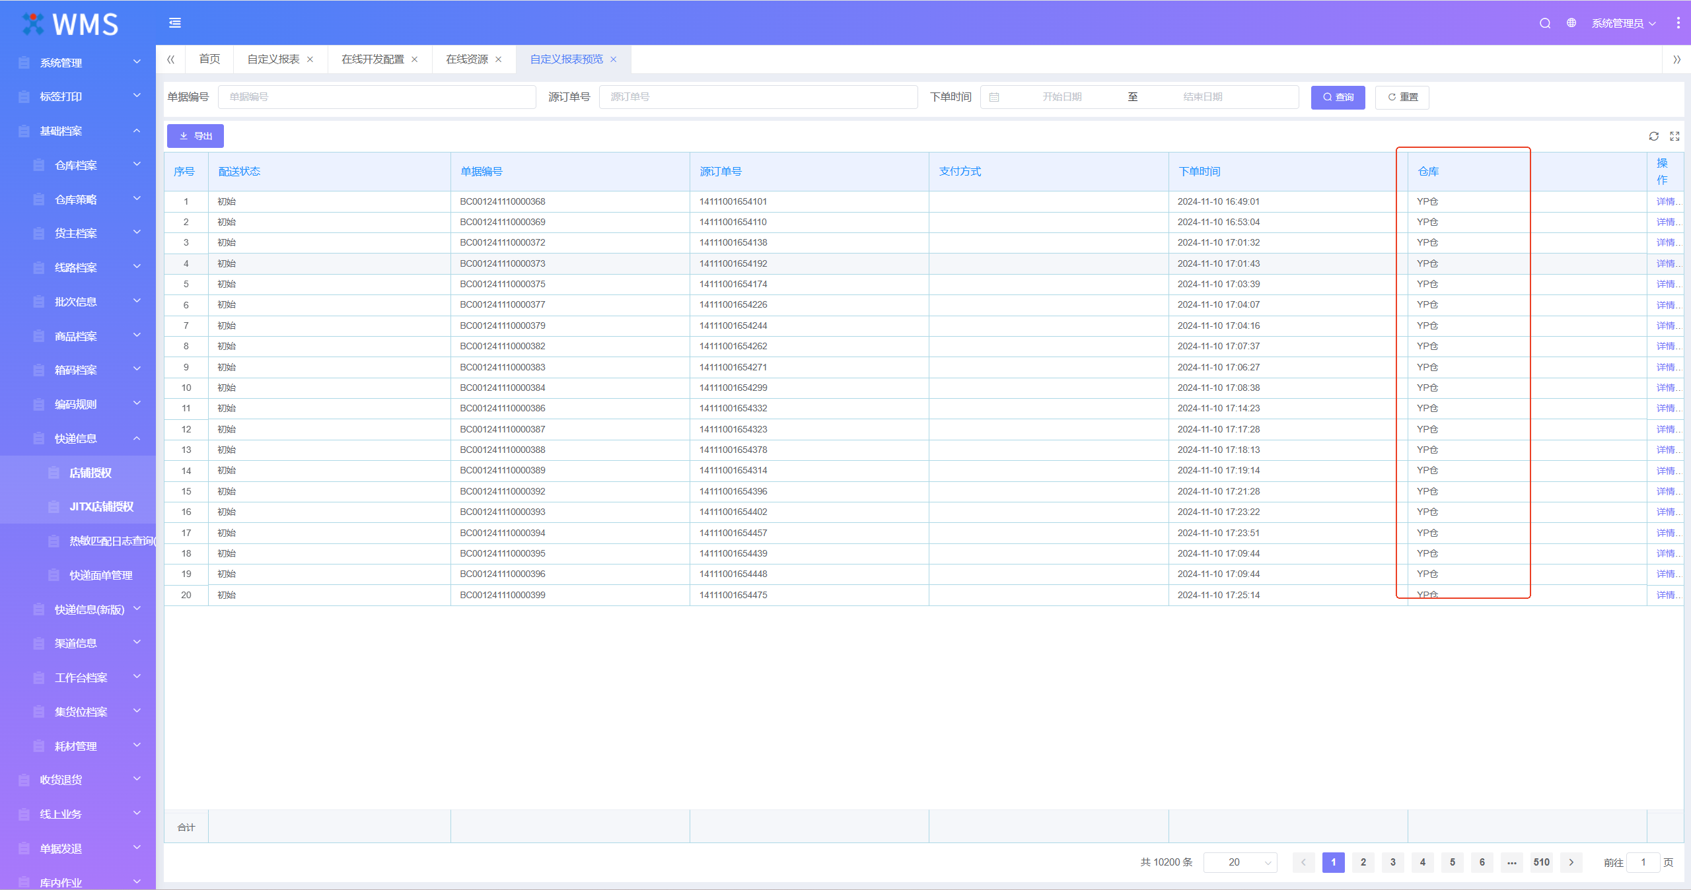Click the 导出 export button
The width and height of the screenshot is (1691, 890).
coord(196,136)
